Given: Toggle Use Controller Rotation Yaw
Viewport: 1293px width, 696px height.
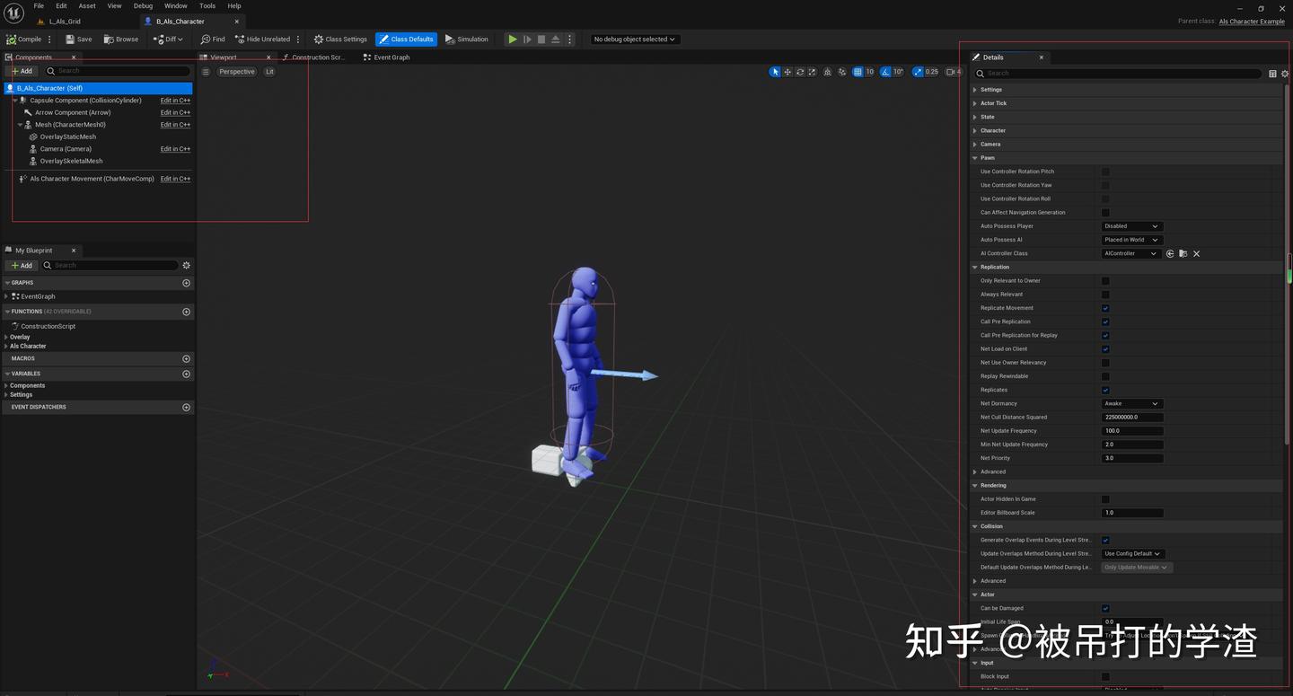Looking at the screenshot, I should (x=1105, y=185).
